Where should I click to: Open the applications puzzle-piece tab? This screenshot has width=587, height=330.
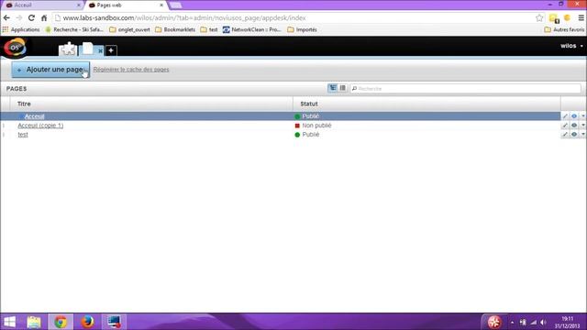[68, 49]
